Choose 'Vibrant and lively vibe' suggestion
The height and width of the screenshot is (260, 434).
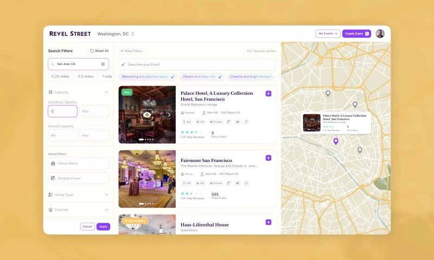pos(202,77)
